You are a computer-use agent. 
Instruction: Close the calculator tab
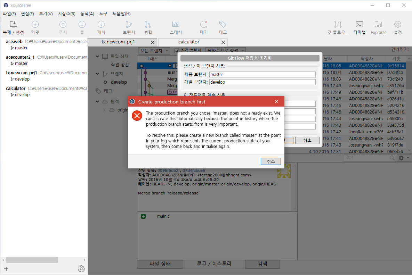[x=223, y=42]
